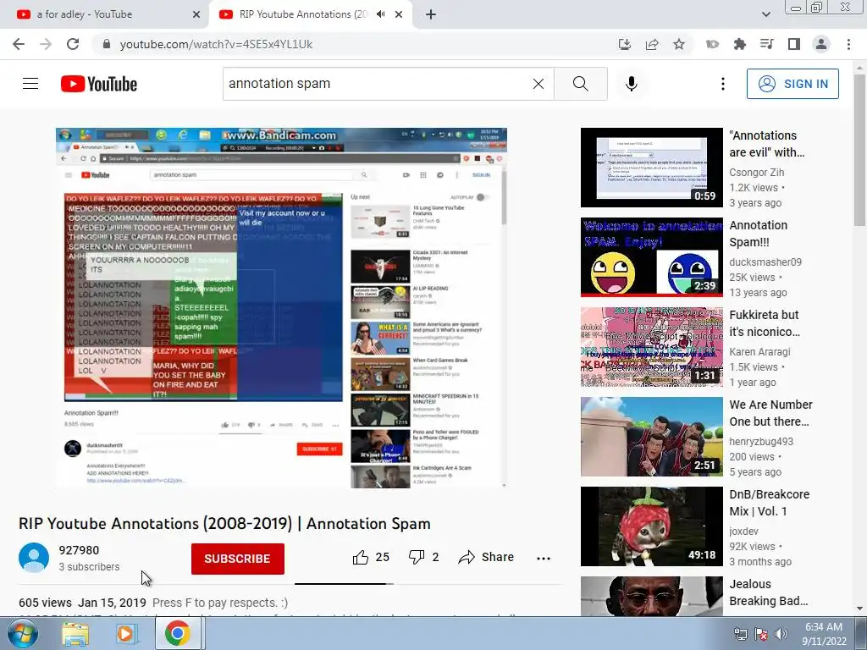Screen dimensions: 867x650
Task: Open a new browser tab
Action: coord(431,15)
